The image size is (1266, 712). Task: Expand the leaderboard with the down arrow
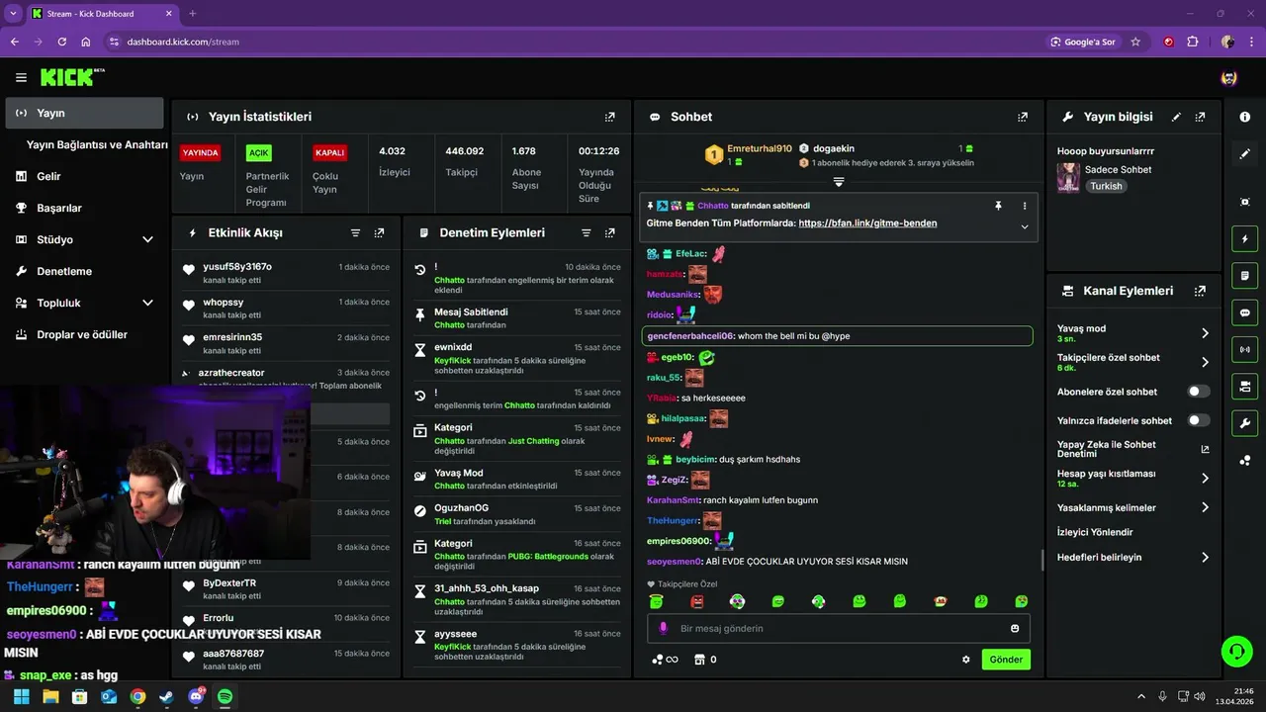[839, 182]
